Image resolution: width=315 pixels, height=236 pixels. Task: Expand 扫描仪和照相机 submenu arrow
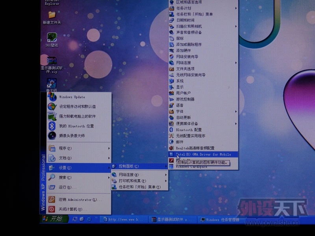click(236, 26)
